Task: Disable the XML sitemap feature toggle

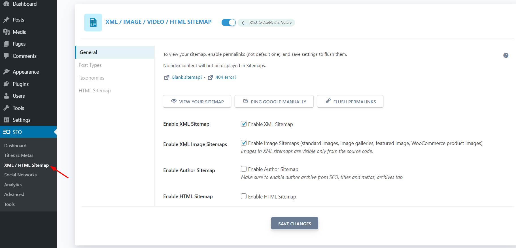Action: click(228, 22)
